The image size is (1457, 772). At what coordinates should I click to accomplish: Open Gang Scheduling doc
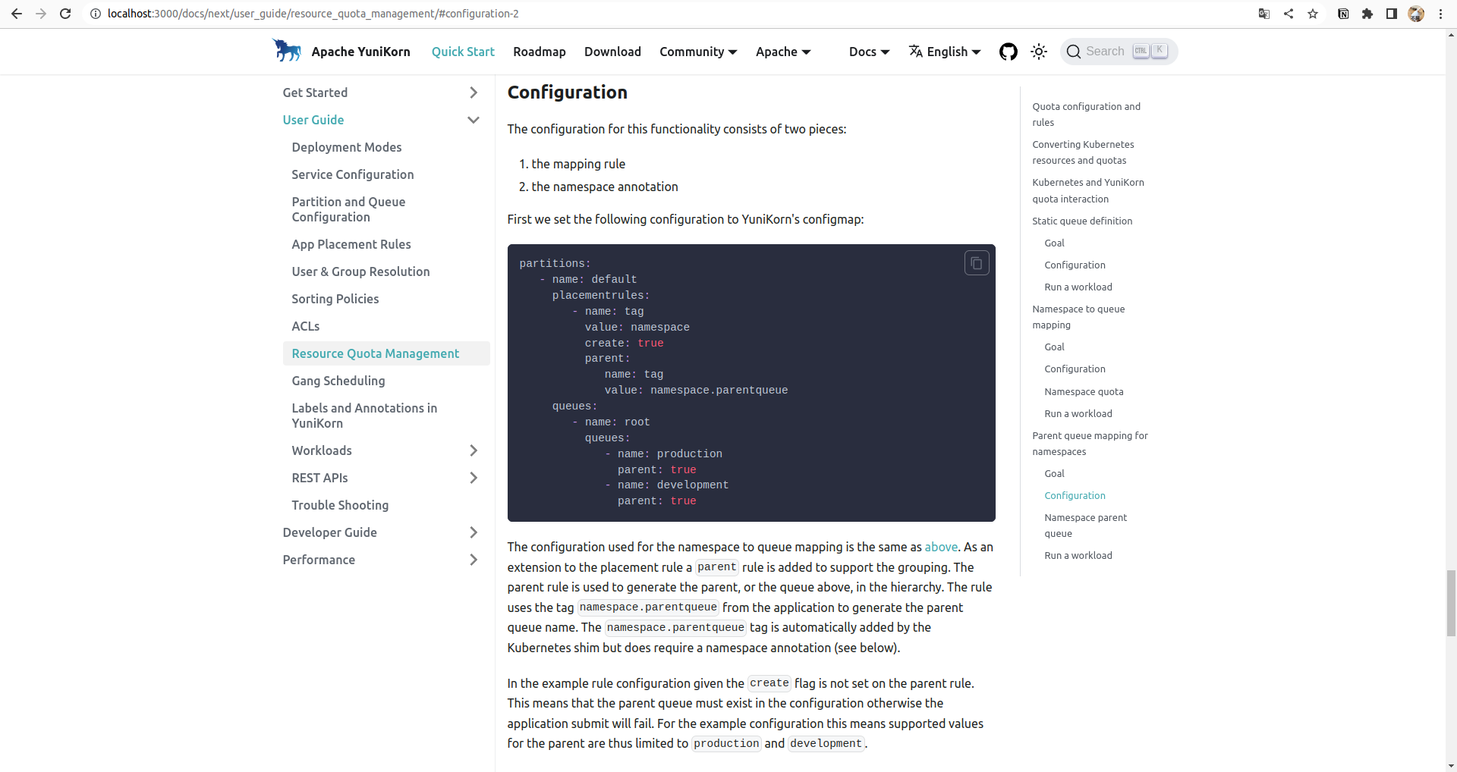pyautogui.click(x=338, y=381)
